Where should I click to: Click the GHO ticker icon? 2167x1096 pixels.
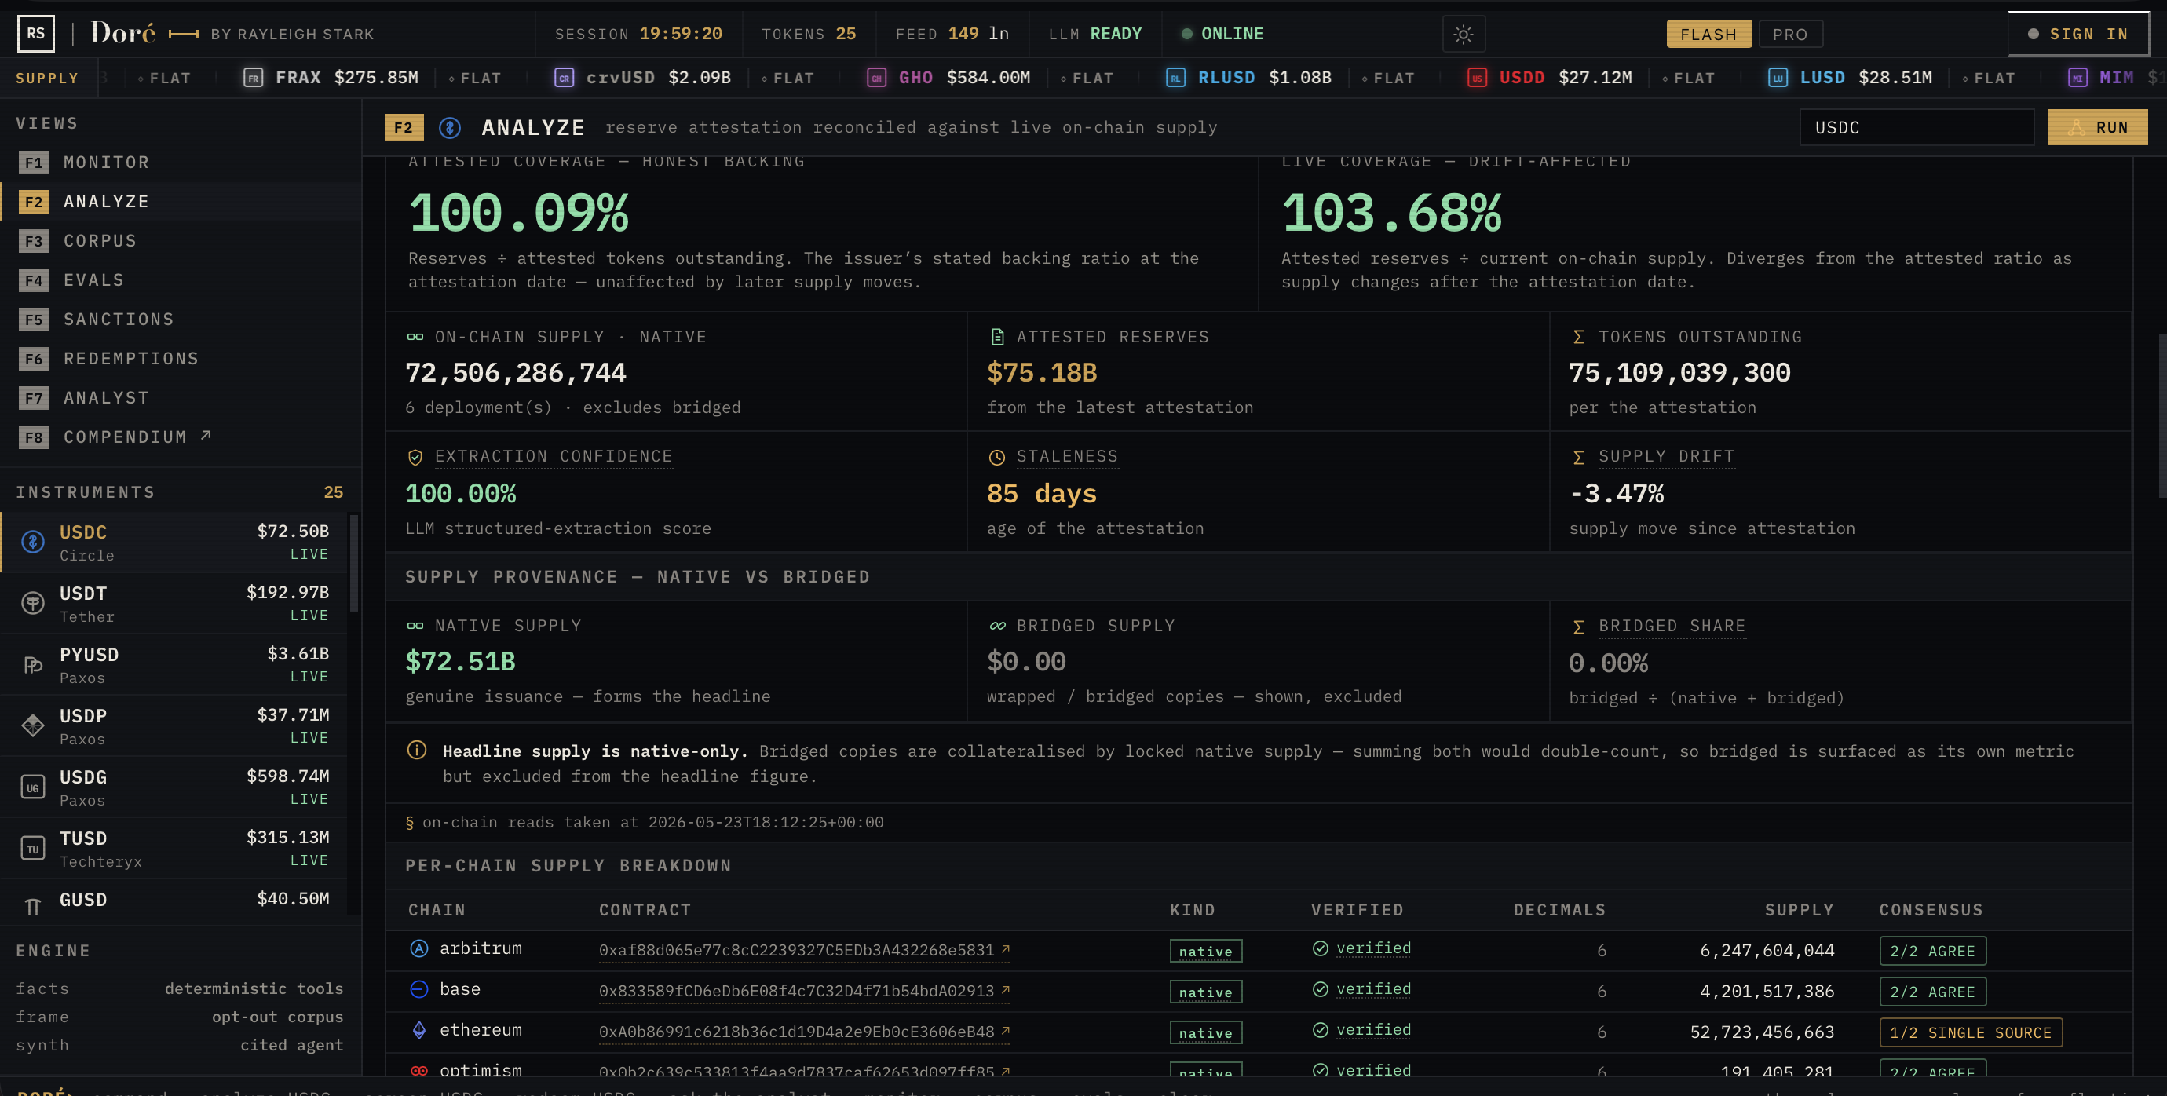click(876, 79)
